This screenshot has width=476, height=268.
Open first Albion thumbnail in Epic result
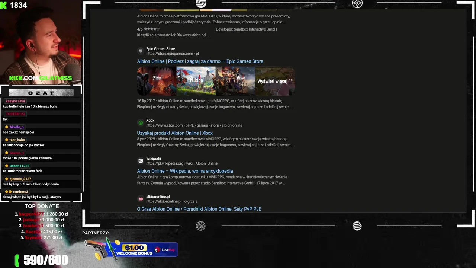pyautogui.click(x=157, y=81)
